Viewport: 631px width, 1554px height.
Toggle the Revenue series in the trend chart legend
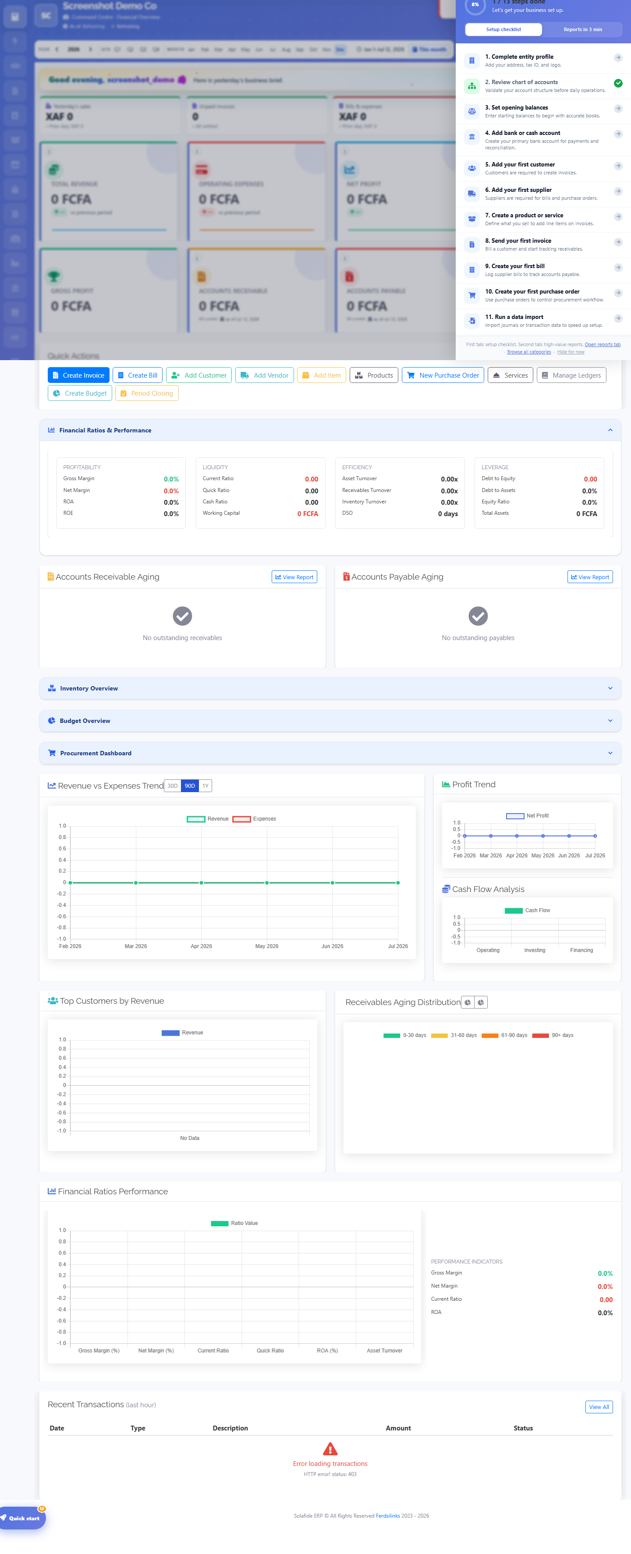point(208,819)
